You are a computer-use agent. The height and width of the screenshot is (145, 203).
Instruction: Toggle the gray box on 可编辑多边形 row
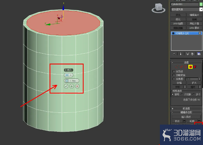click(200, 33)
